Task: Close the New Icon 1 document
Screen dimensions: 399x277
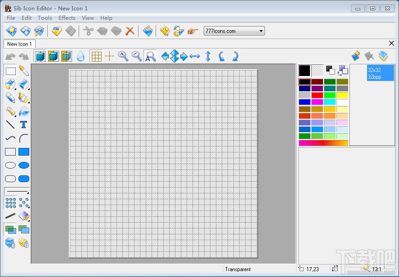Action: [x=392, y=43]
